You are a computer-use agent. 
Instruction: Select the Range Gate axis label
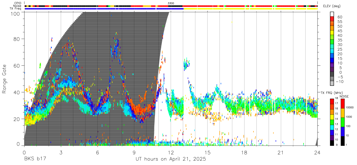point(4,79)
